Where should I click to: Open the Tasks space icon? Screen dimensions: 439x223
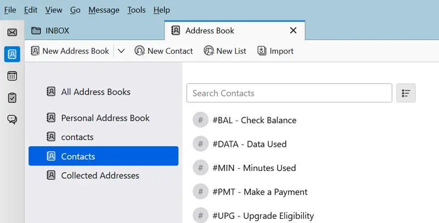tap(12, 98)
